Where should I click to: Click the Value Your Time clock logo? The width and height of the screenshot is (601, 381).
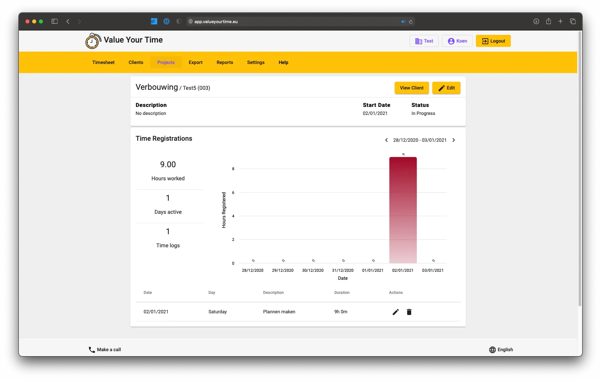click(x=93, y=41)
